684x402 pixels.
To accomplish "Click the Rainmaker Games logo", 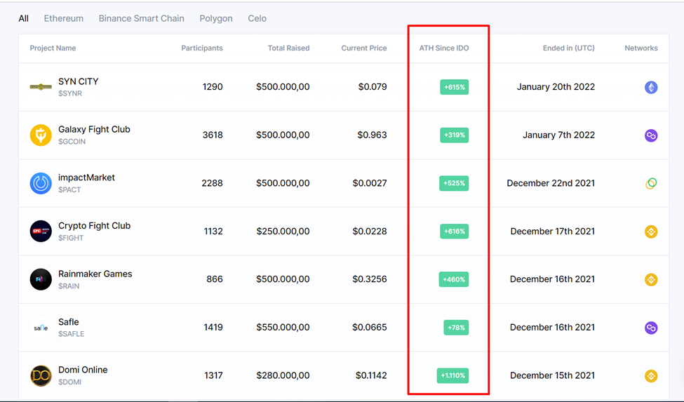I will click(41, 279).
